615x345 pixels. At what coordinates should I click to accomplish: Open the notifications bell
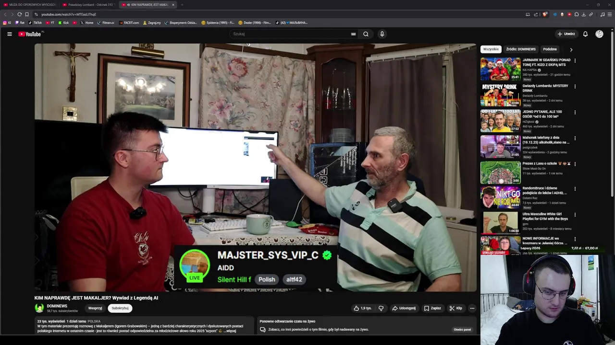pyautogui.click(x=585, y=34)
